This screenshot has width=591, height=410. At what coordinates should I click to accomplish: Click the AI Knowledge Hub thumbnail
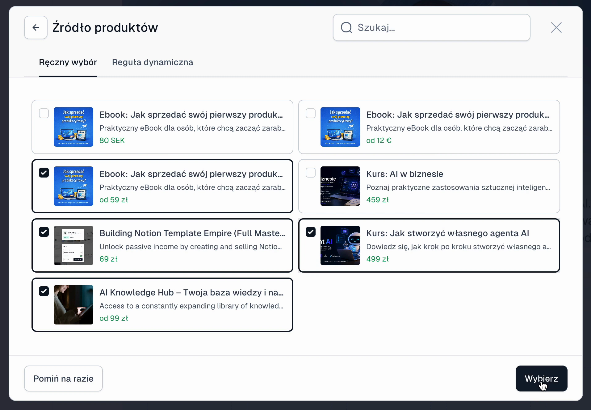(73, 305)
